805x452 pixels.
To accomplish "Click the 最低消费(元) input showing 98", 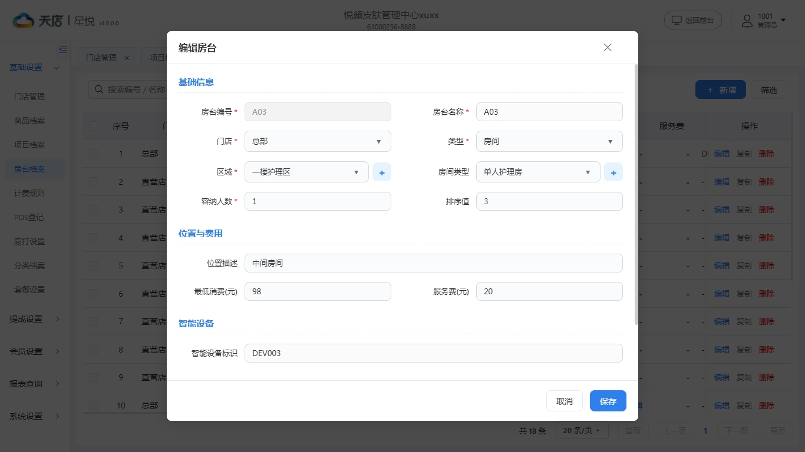I will click(318, 291).
